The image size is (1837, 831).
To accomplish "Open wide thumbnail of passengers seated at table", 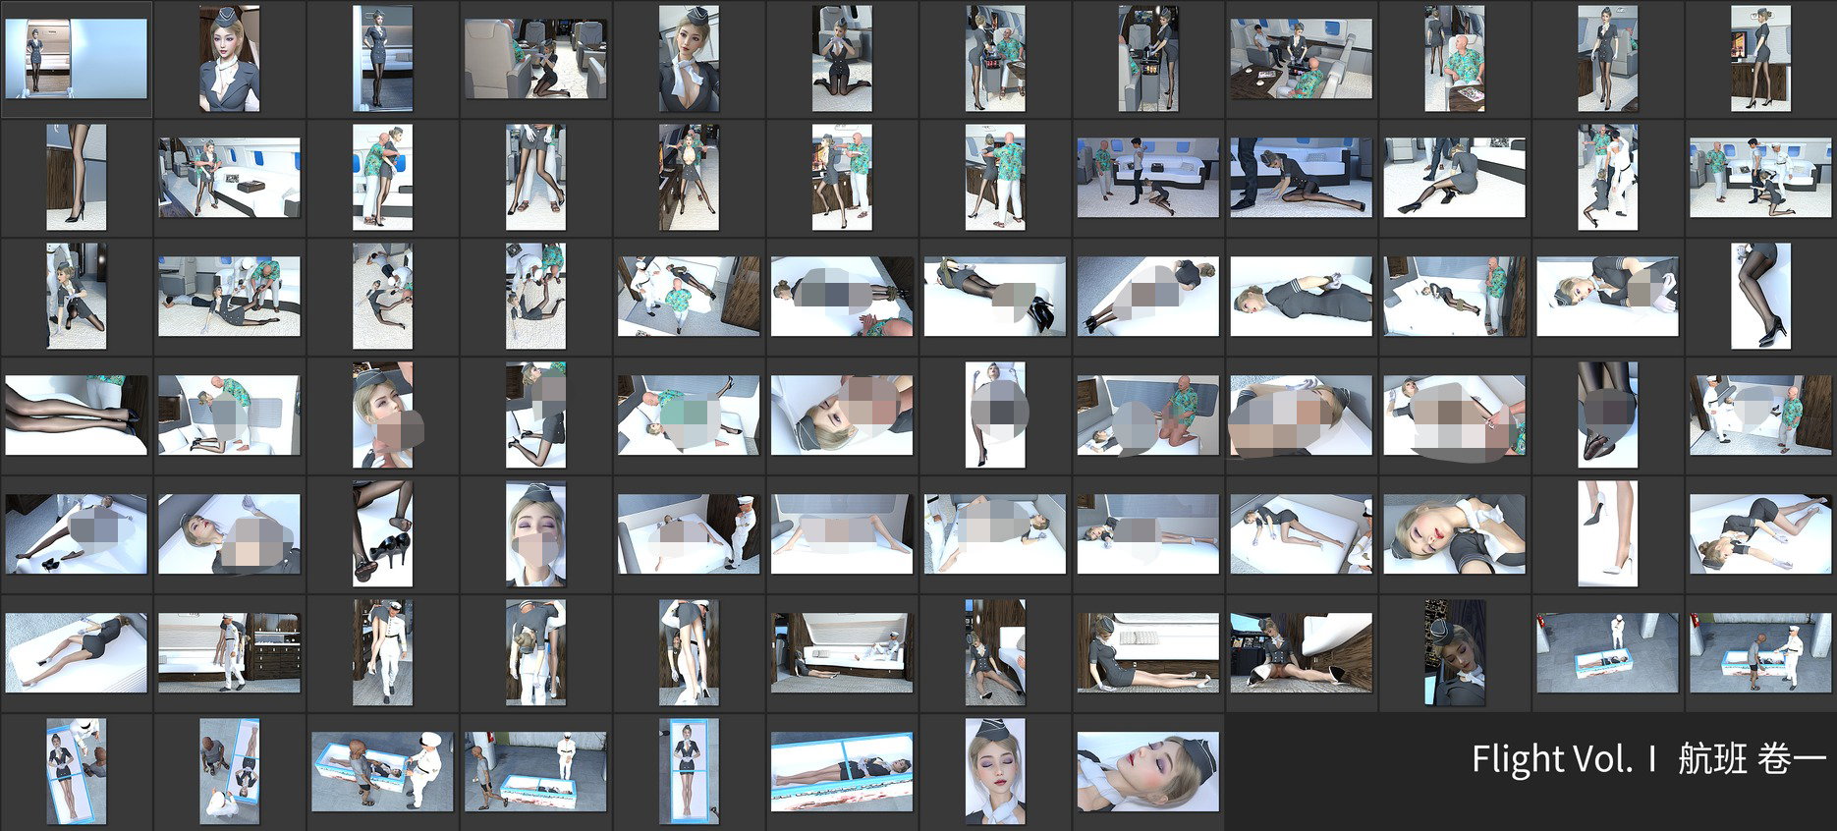I will 1301,59.
